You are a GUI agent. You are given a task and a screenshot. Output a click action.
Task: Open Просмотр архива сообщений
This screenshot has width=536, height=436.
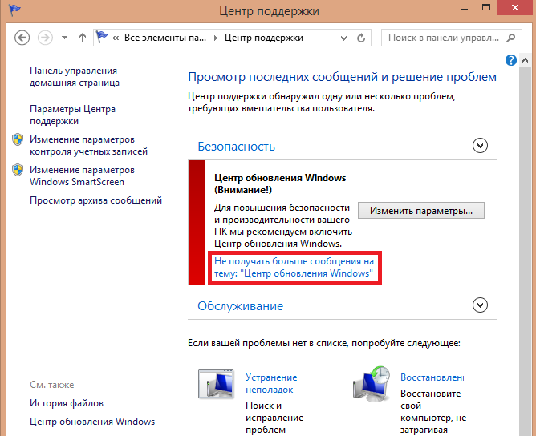(95, 200)
